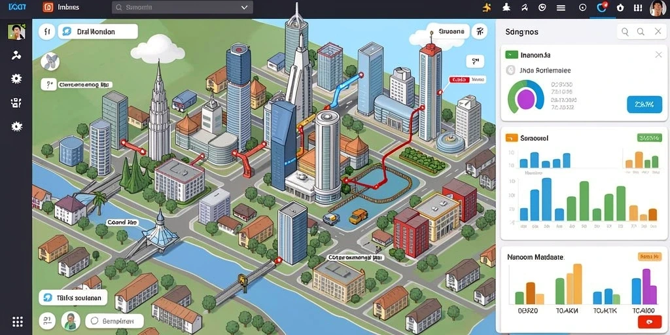670x335 pixels.
Task: Click the first magnifier icon in Sdngnos panel
Action: (625, 31)
